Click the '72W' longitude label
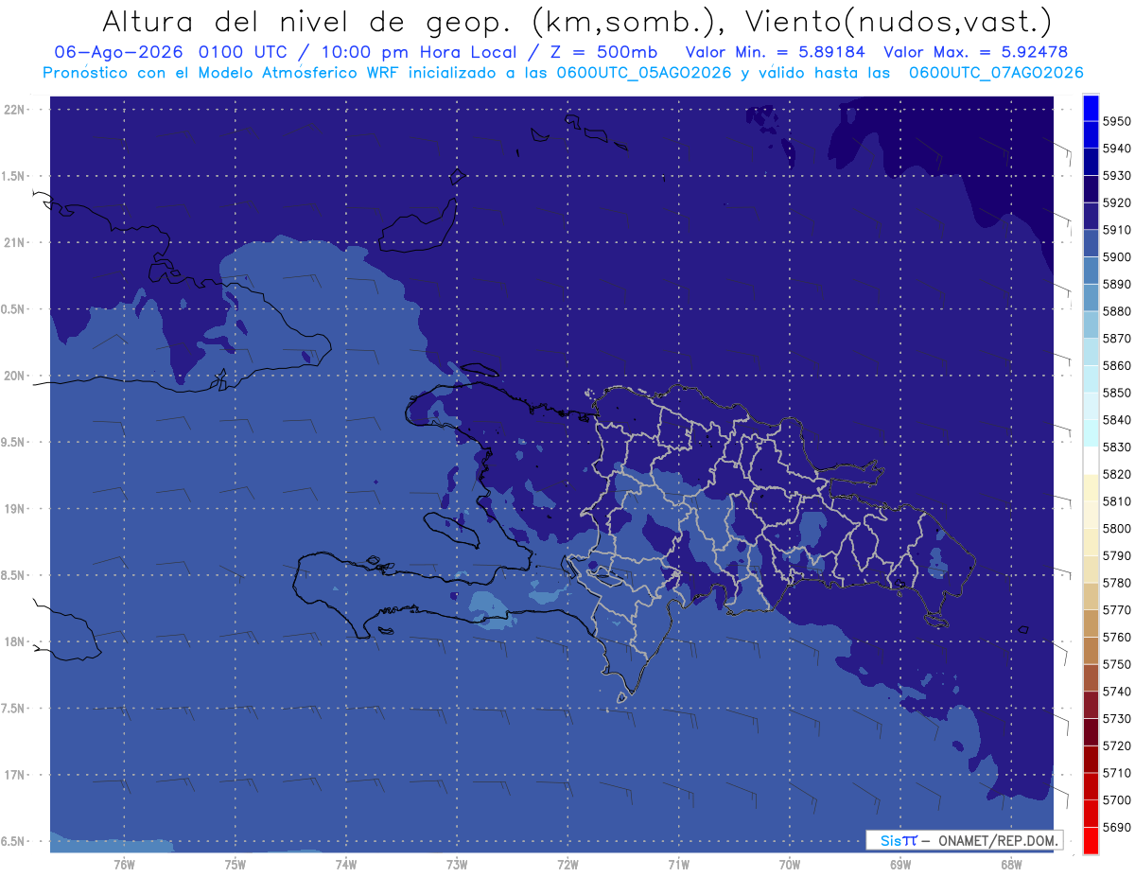The image size is (1135, 877). 567,864
